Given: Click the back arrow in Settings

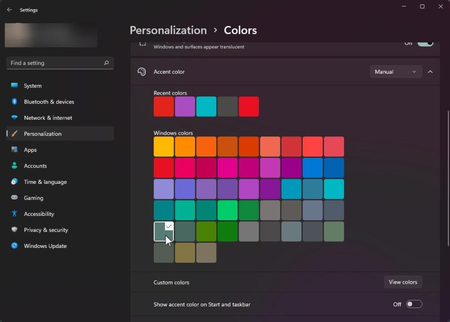Looking at the screenshot, I should 9,9.
